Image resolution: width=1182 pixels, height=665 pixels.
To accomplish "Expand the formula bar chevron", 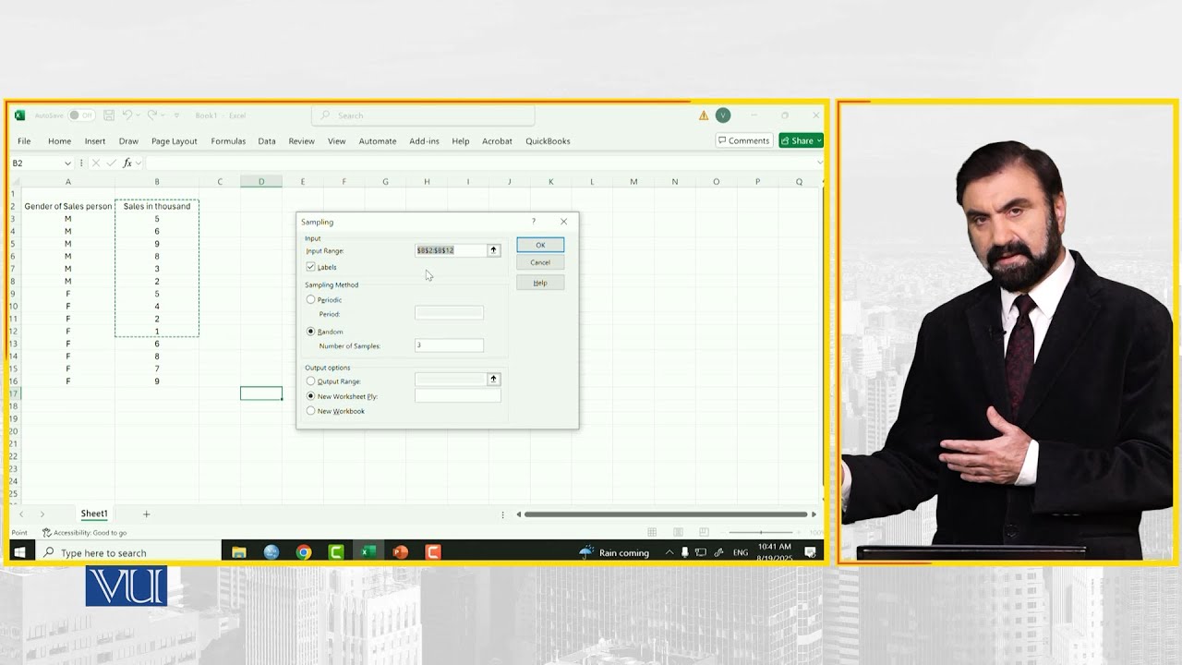I will [818, 163].
